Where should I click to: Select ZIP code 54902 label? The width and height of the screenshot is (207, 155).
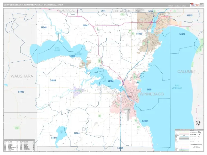(145, 121)
